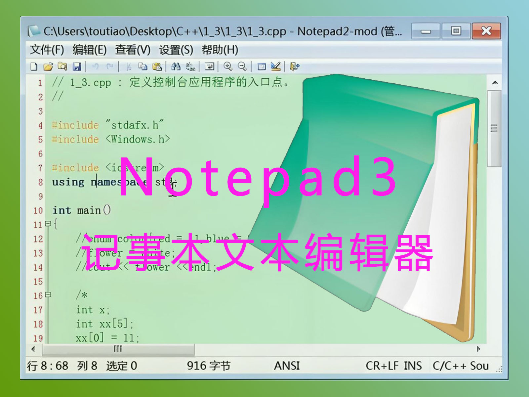
Task: Click the vertical scrollbar up arrow
Action: (495, 83)
